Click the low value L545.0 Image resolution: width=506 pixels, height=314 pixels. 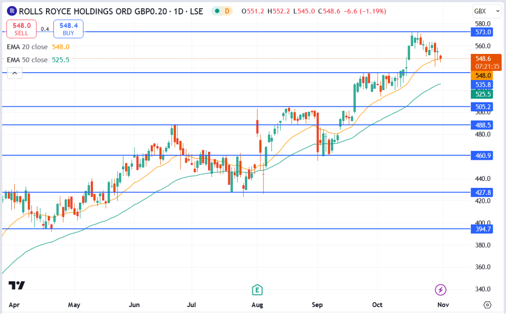pos(304,11)
